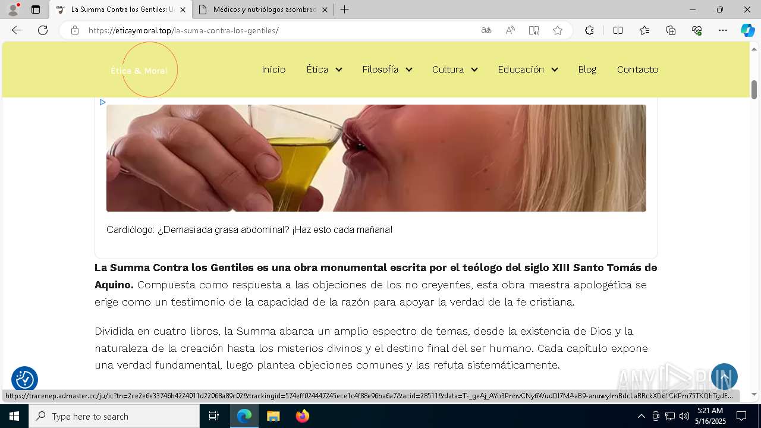The image size is (761, 428).
Task: View site information lock icon
Action: [x=75, y=30]
